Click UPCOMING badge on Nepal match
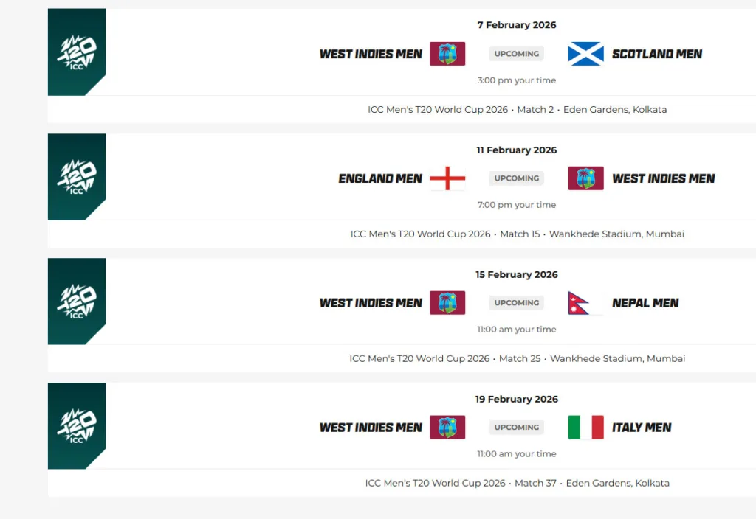Viewport: 756px width, 519px height. point(517,303)
